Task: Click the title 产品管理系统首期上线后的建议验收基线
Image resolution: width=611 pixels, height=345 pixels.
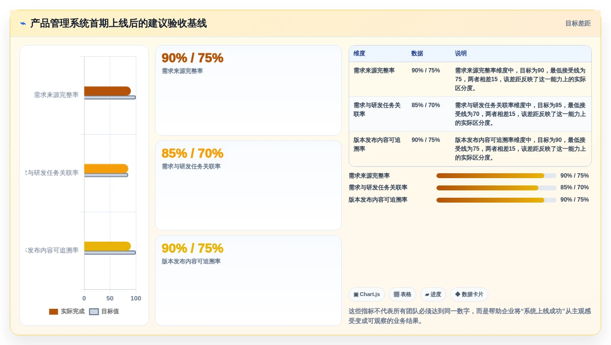Action: coord(118,23)
